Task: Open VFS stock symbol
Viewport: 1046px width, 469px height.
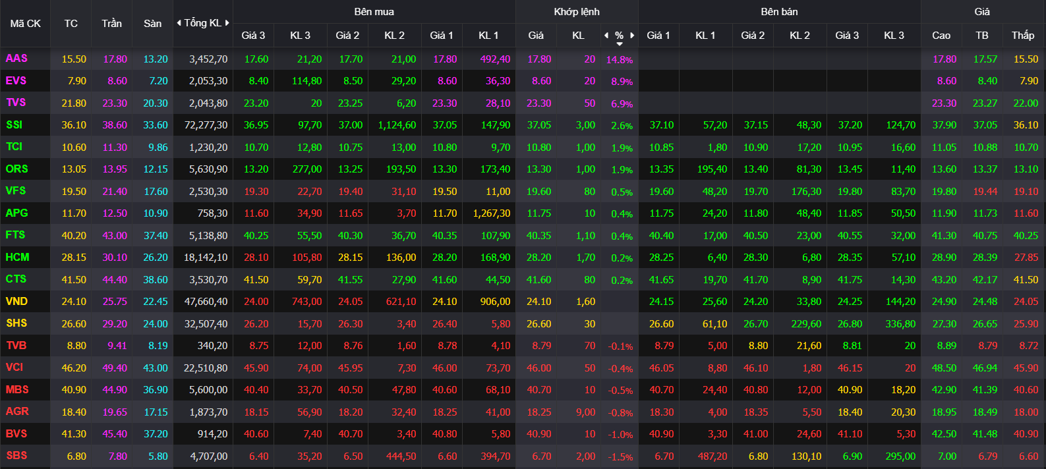Action: 16,191
